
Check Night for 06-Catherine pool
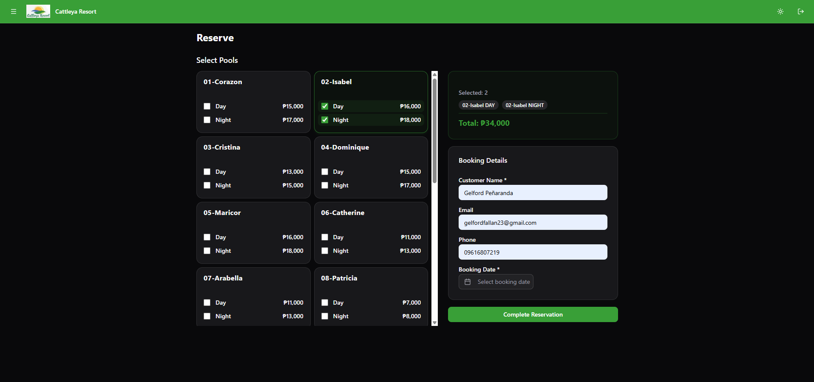coord(325,251)
